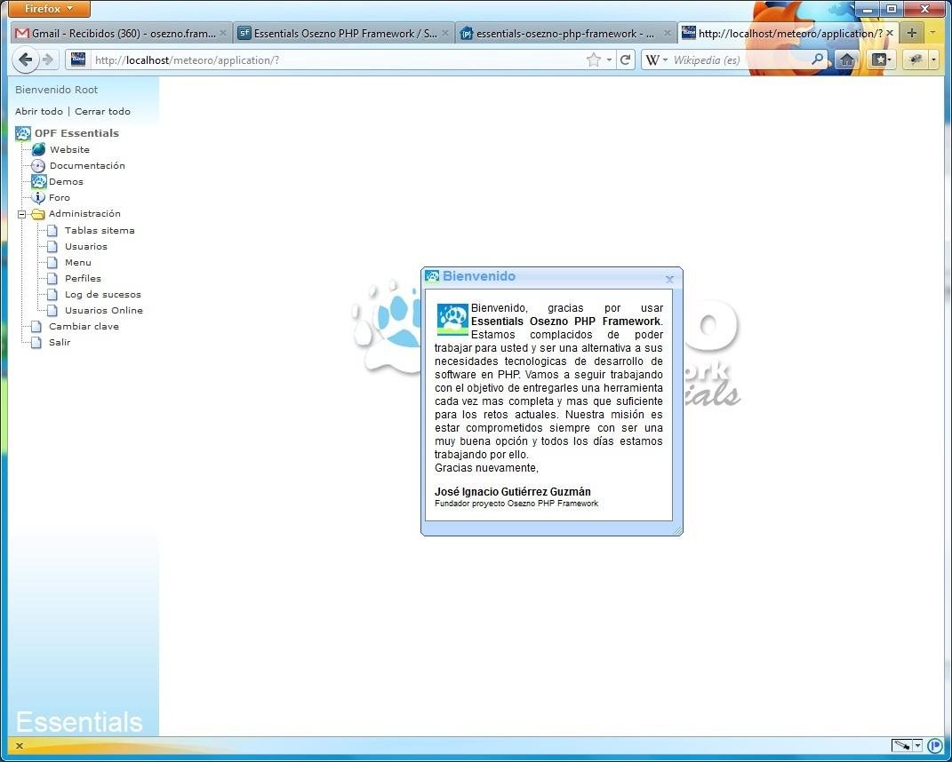Click the paw icon in Bienvenido dialog title
Image resolution: width=952 pixels, height=762 pixels.
coord(432,276)
